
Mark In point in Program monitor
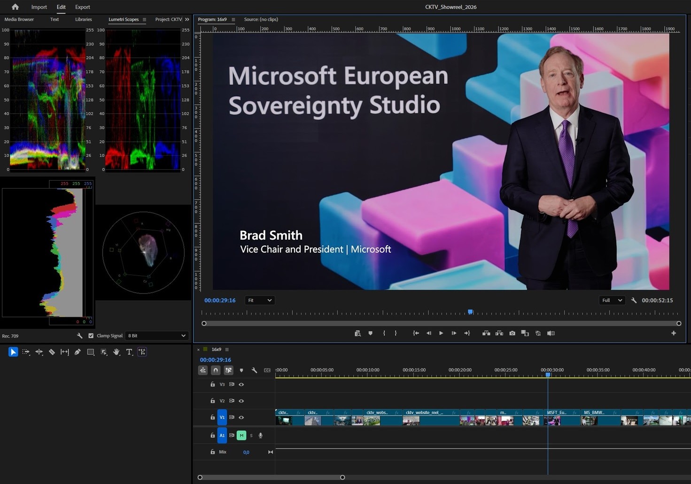point(384,333)
